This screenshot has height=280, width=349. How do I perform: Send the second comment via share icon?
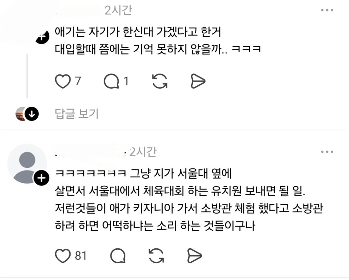[195, 256]
